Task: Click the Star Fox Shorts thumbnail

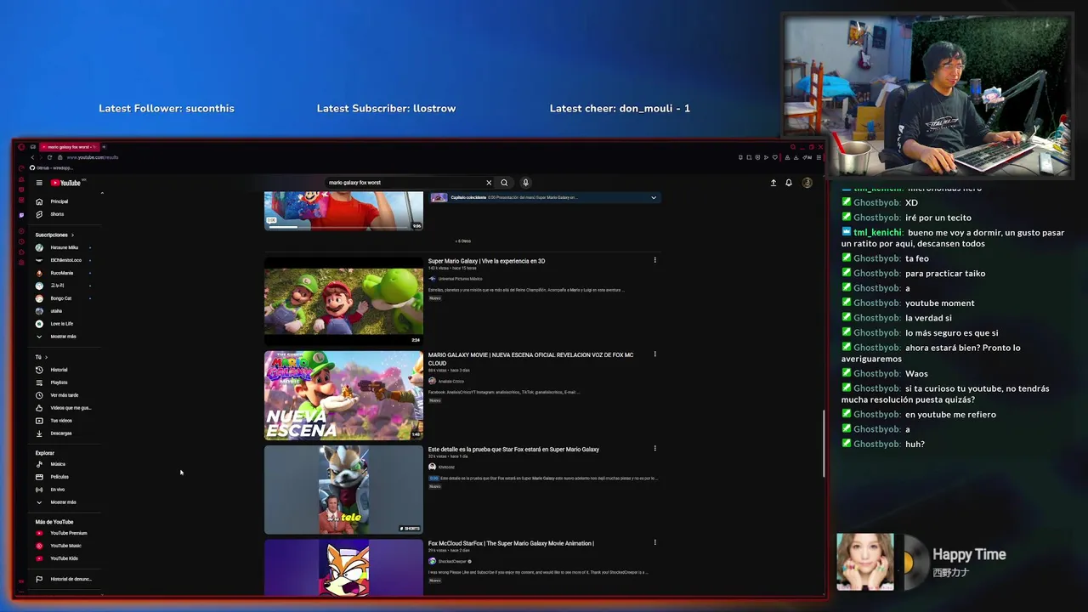Action: tap(343, 490)
